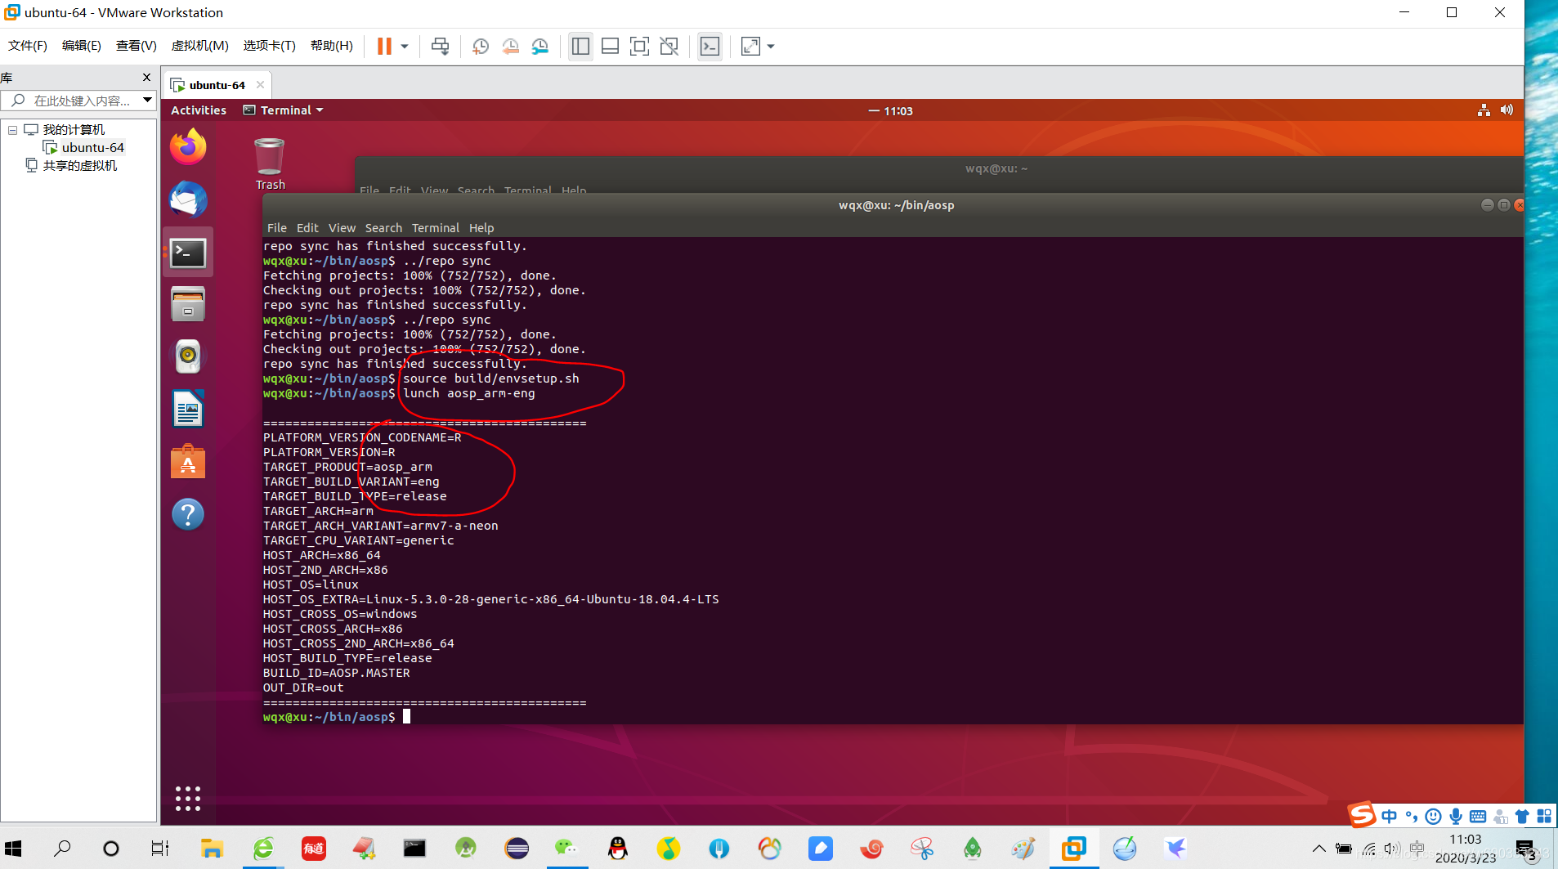
Task: Switch to the ubuntu-64 VM tab
Action: [x=216, y=85]
